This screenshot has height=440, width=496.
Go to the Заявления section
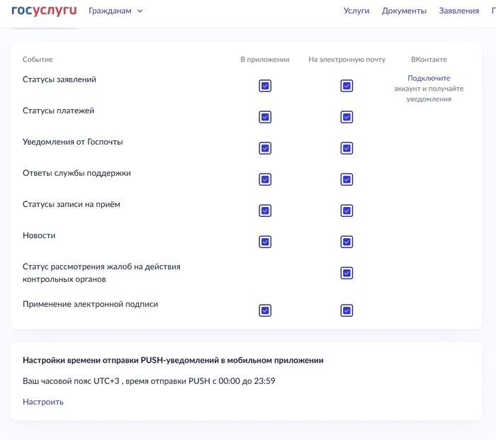coord(458,11)
